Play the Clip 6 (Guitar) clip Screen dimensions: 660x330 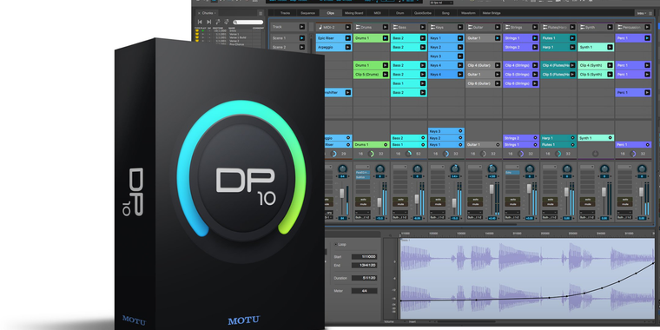(498, 83)
